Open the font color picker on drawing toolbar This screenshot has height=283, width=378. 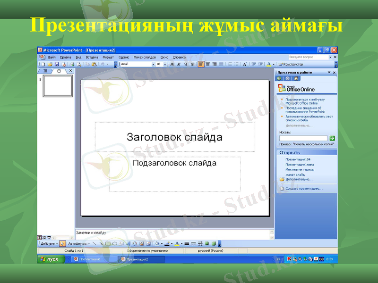(x=176, y=243)
